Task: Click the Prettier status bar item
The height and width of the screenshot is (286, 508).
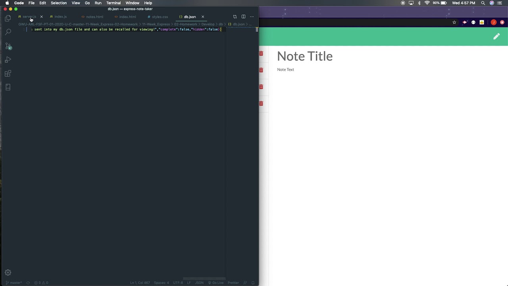Action: (233, 283)
